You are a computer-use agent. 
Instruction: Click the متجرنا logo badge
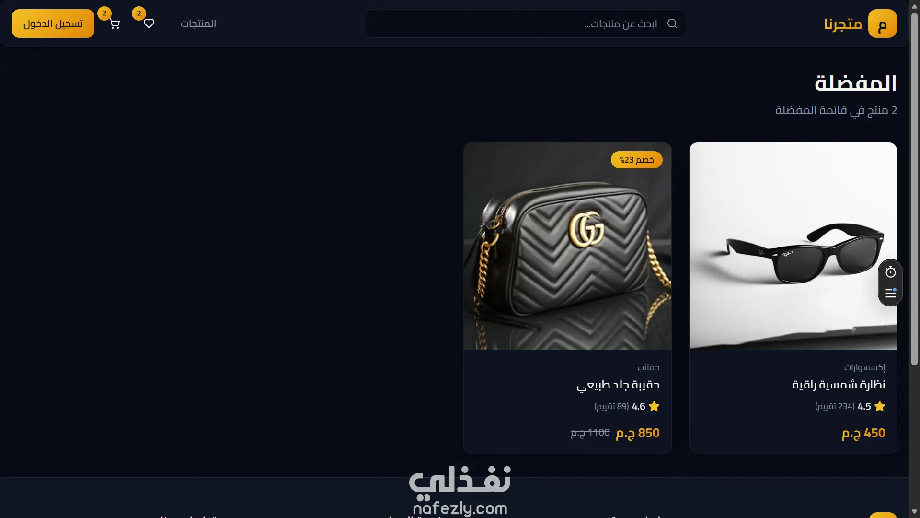882,24
